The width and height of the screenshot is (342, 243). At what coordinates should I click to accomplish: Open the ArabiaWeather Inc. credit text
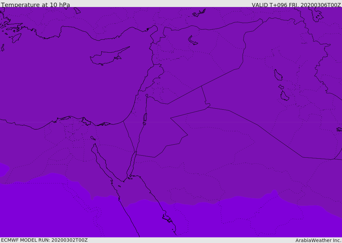pyautogui.click(x=318, y=240)
